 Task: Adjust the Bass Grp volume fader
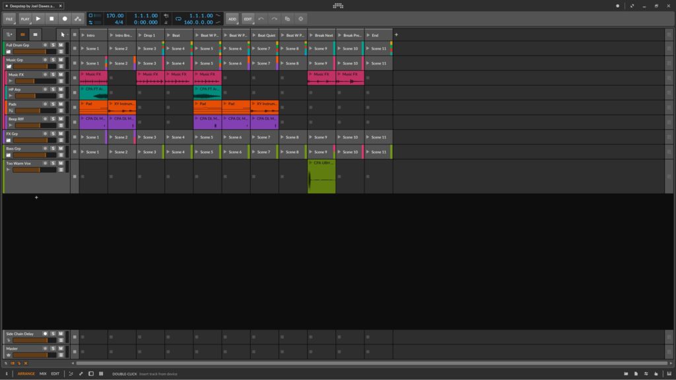[x=26, y=155]
